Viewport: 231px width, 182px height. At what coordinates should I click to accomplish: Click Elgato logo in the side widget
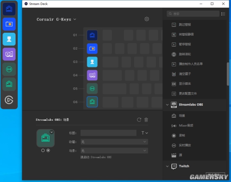(x=9, y=100)
